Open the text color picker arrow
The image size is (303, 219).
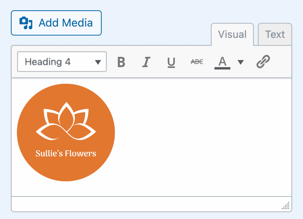click(241, 62)
